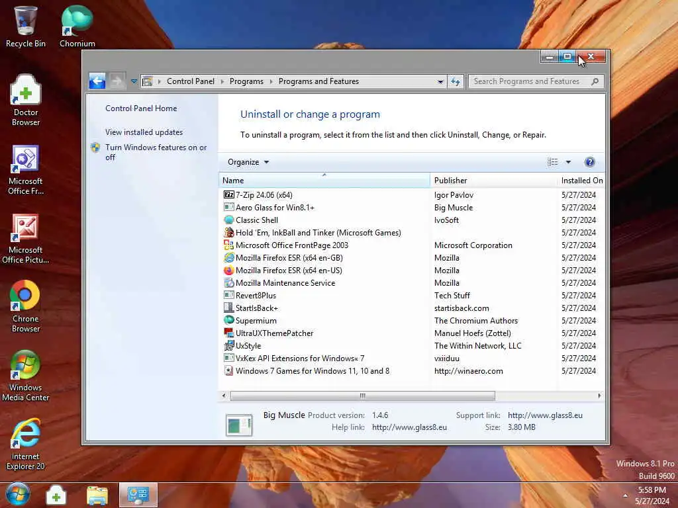The height and width of the screenshot is (508, 678).
Task: Expand the view options dropdown arrow
Action: tap(568, 162)
